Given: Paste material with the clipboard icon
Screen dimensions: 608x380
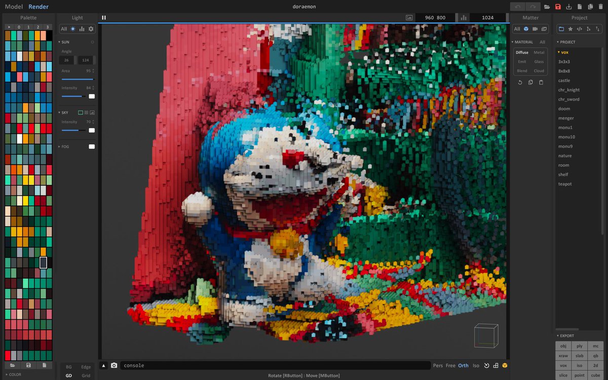Looking at the screenshot, I should pos(541,82).
